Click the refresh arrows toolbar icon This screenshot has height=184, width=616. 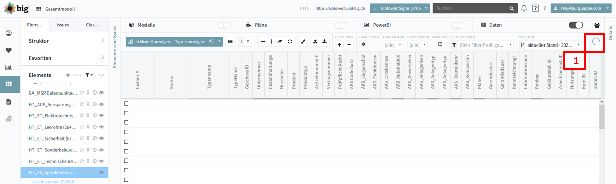[x=289, y=42]
